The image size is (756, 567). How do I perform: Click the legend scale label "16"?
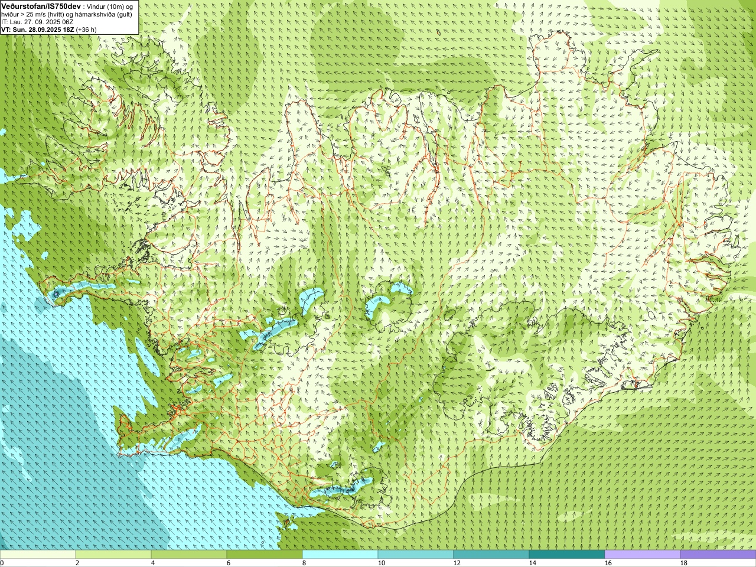coord(608,563)
